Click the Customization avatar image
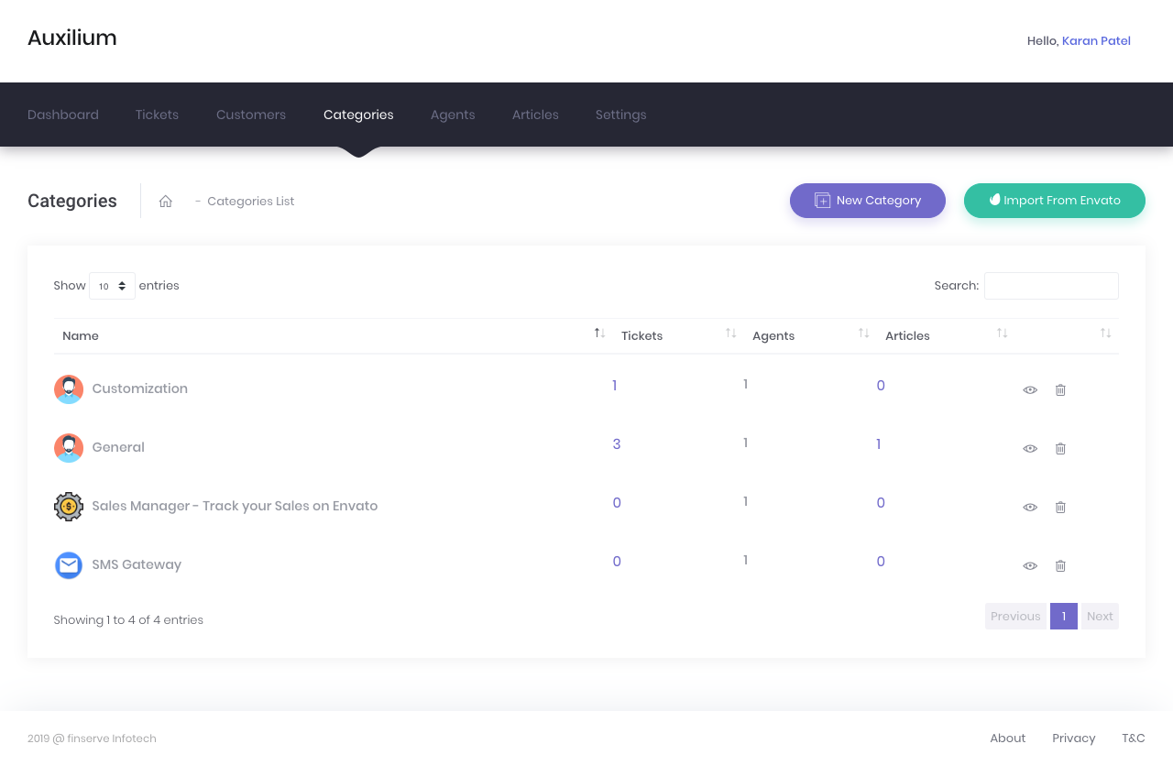 click(x=69, y=389)
